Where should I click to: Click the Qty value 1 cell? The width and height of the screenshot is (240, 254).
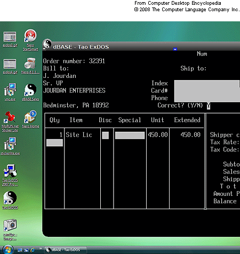pyautogui.click(x=61, y=135)
